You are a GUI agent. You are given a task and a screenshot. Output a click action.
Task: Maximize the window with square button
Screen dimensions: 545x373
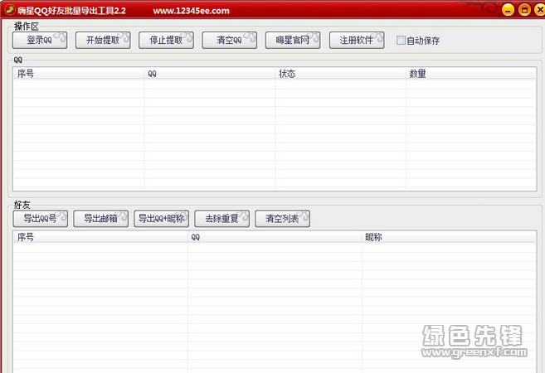pos(524,10)
